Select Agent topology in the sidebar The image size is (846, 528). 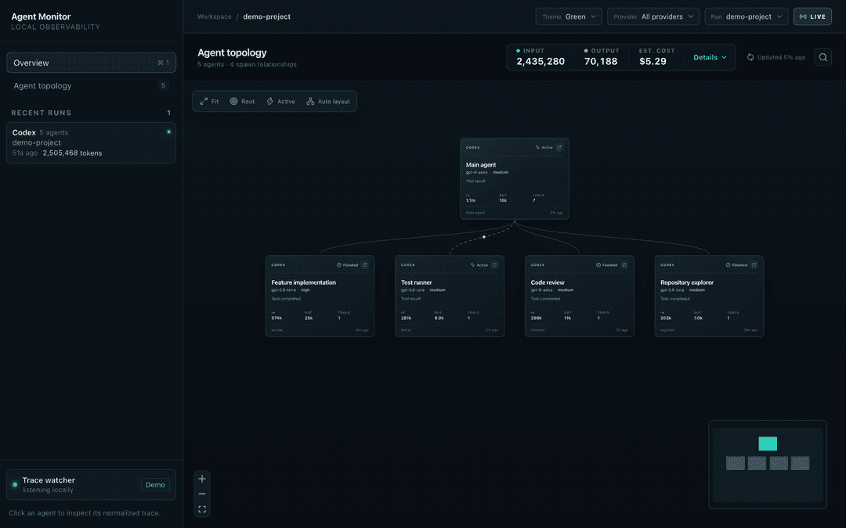[91, 86]
